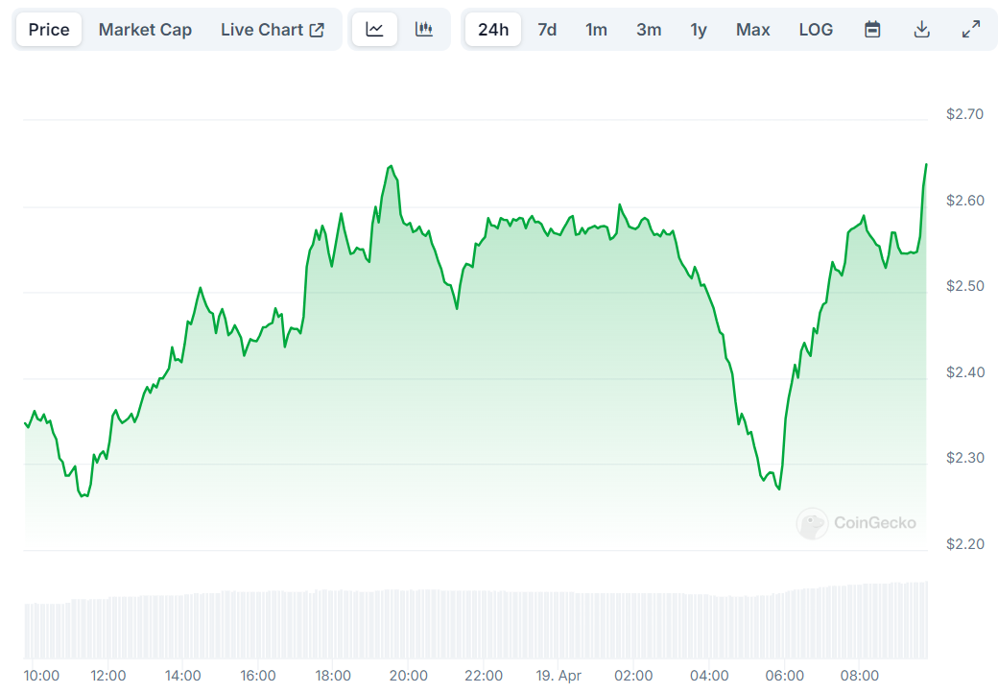Open the calendar date range picker
The height and width of the screenshot is (693, 998).
point(872,30)
